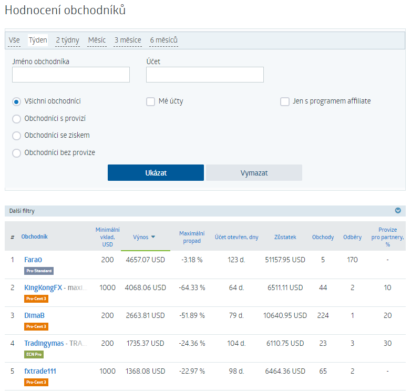Sort by Obchody column header
This screenshot has width=411, height=391.
(323, 237)
